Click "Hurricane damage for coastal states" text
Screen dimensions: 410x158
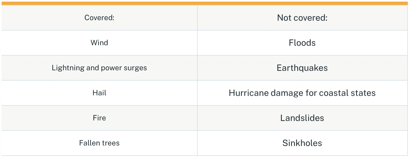tap(302, 93)
